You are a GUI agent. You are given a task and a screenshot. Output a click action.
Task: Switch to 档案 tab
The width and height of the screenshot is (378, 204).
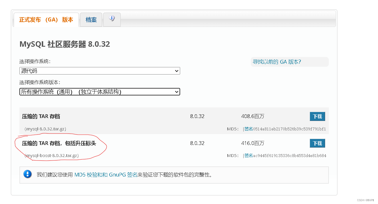tap(91, 20)
